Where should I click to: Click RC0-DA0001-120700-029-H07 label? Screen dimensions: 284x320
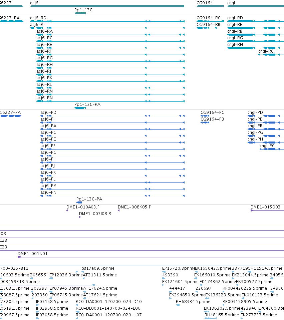coord(108,315)
